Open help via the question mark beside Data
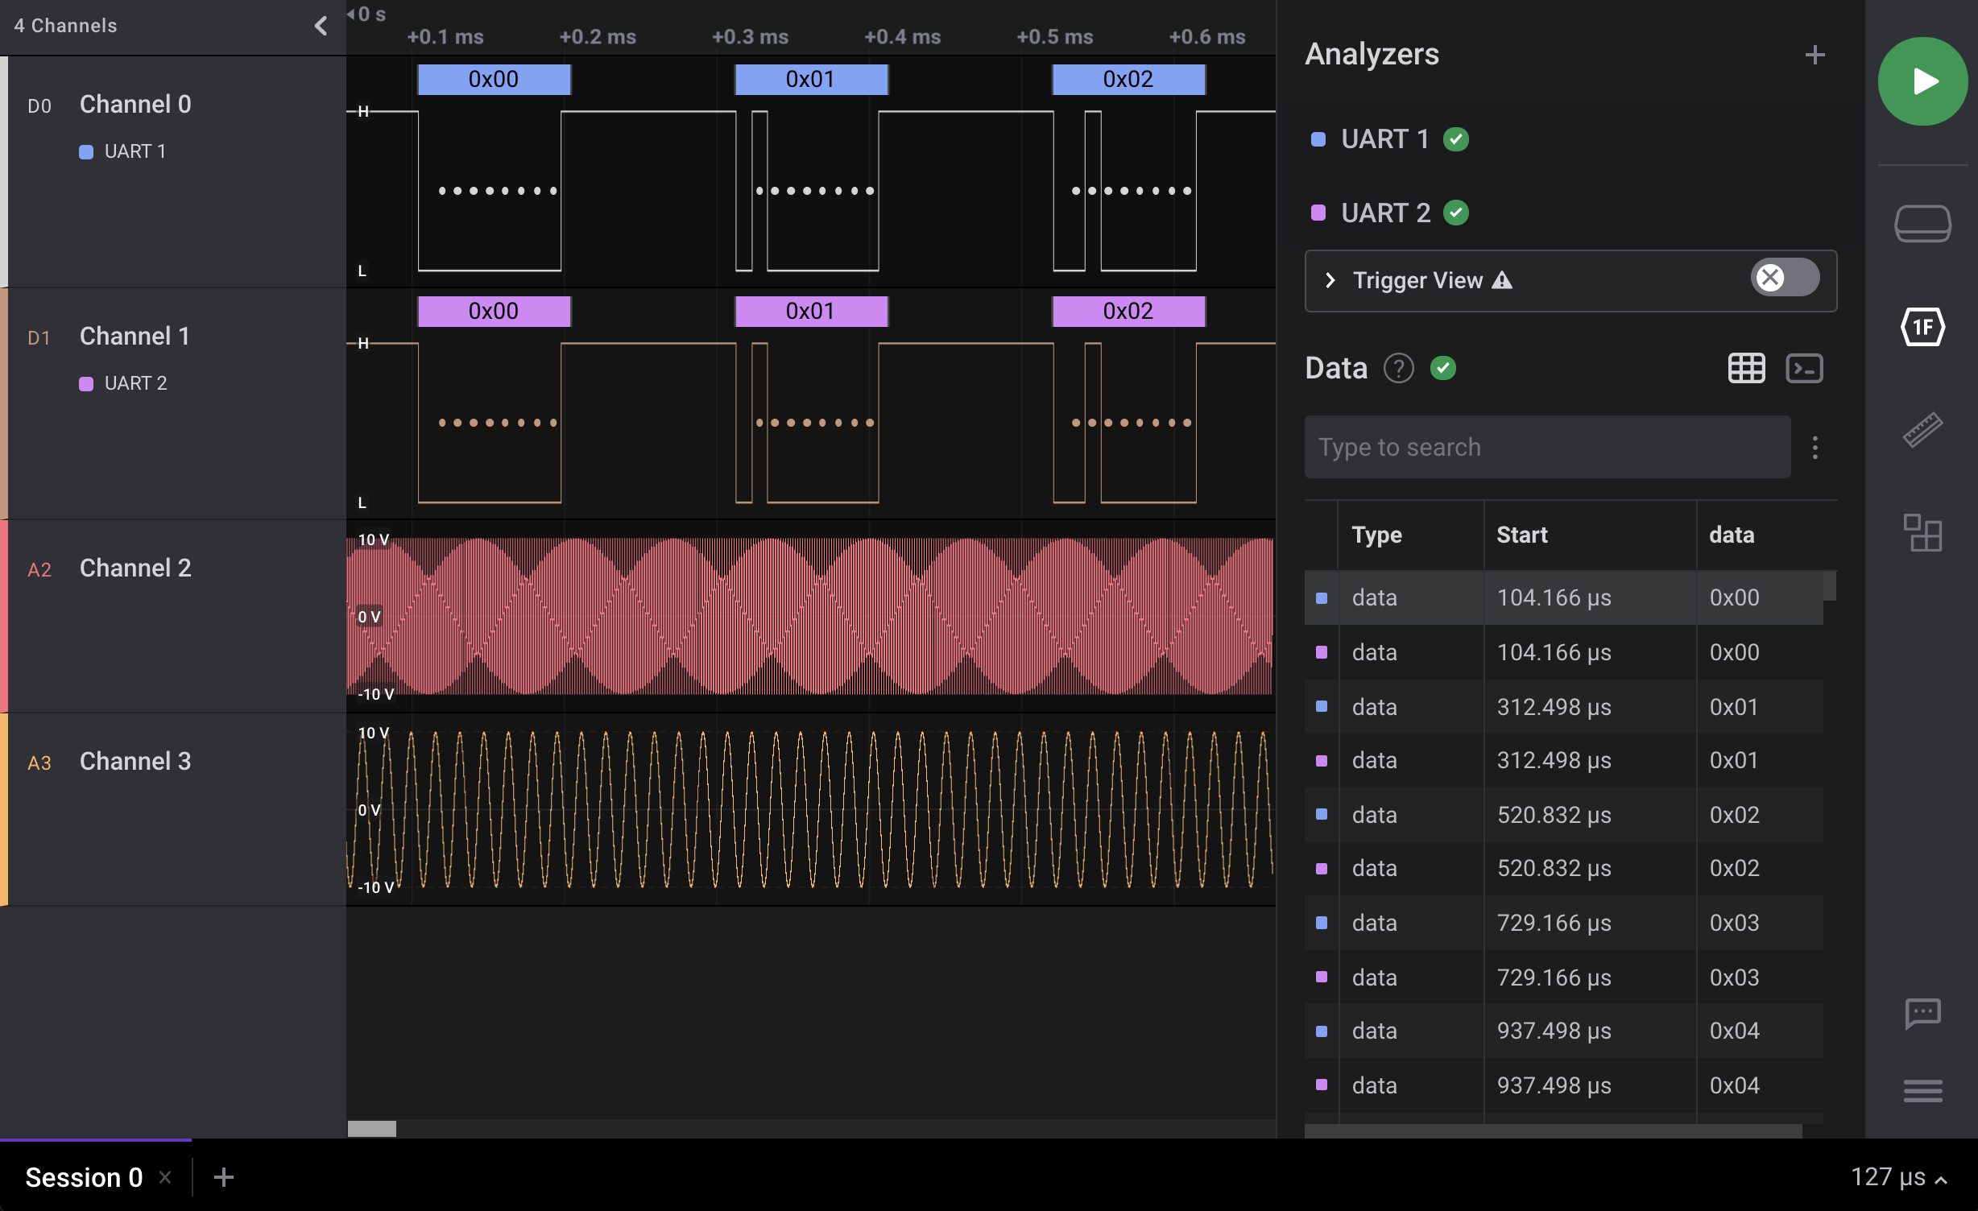 [1399, 368]
